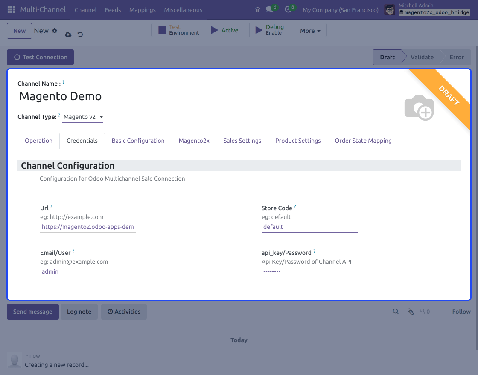Open the Channel menu
Image resolution: width=478 pixels, height=375 pixels.
pyautogui.click(x=85, y=10)
